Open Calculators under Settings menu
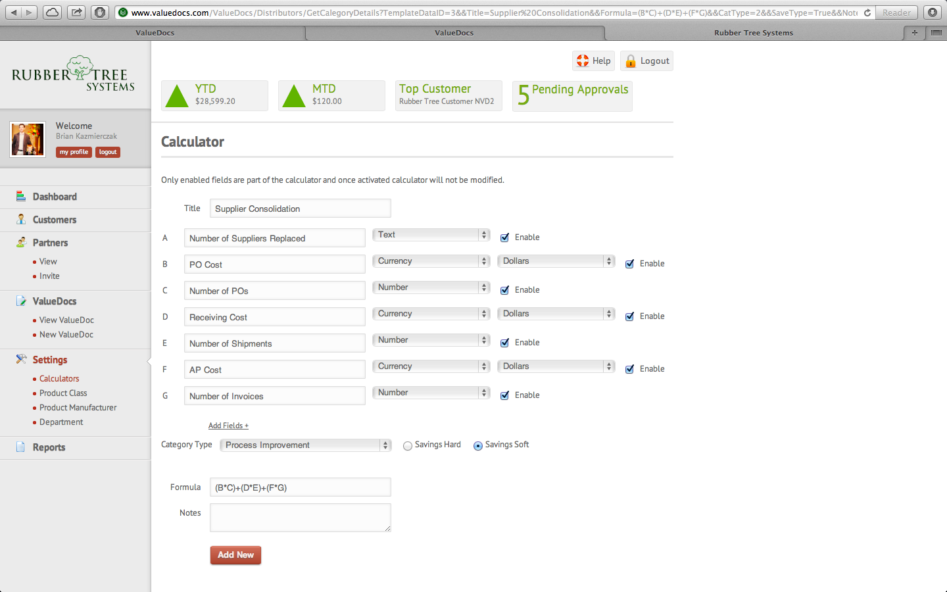Image resolution: width=947 pixels, height=592 pixels. 59,379
